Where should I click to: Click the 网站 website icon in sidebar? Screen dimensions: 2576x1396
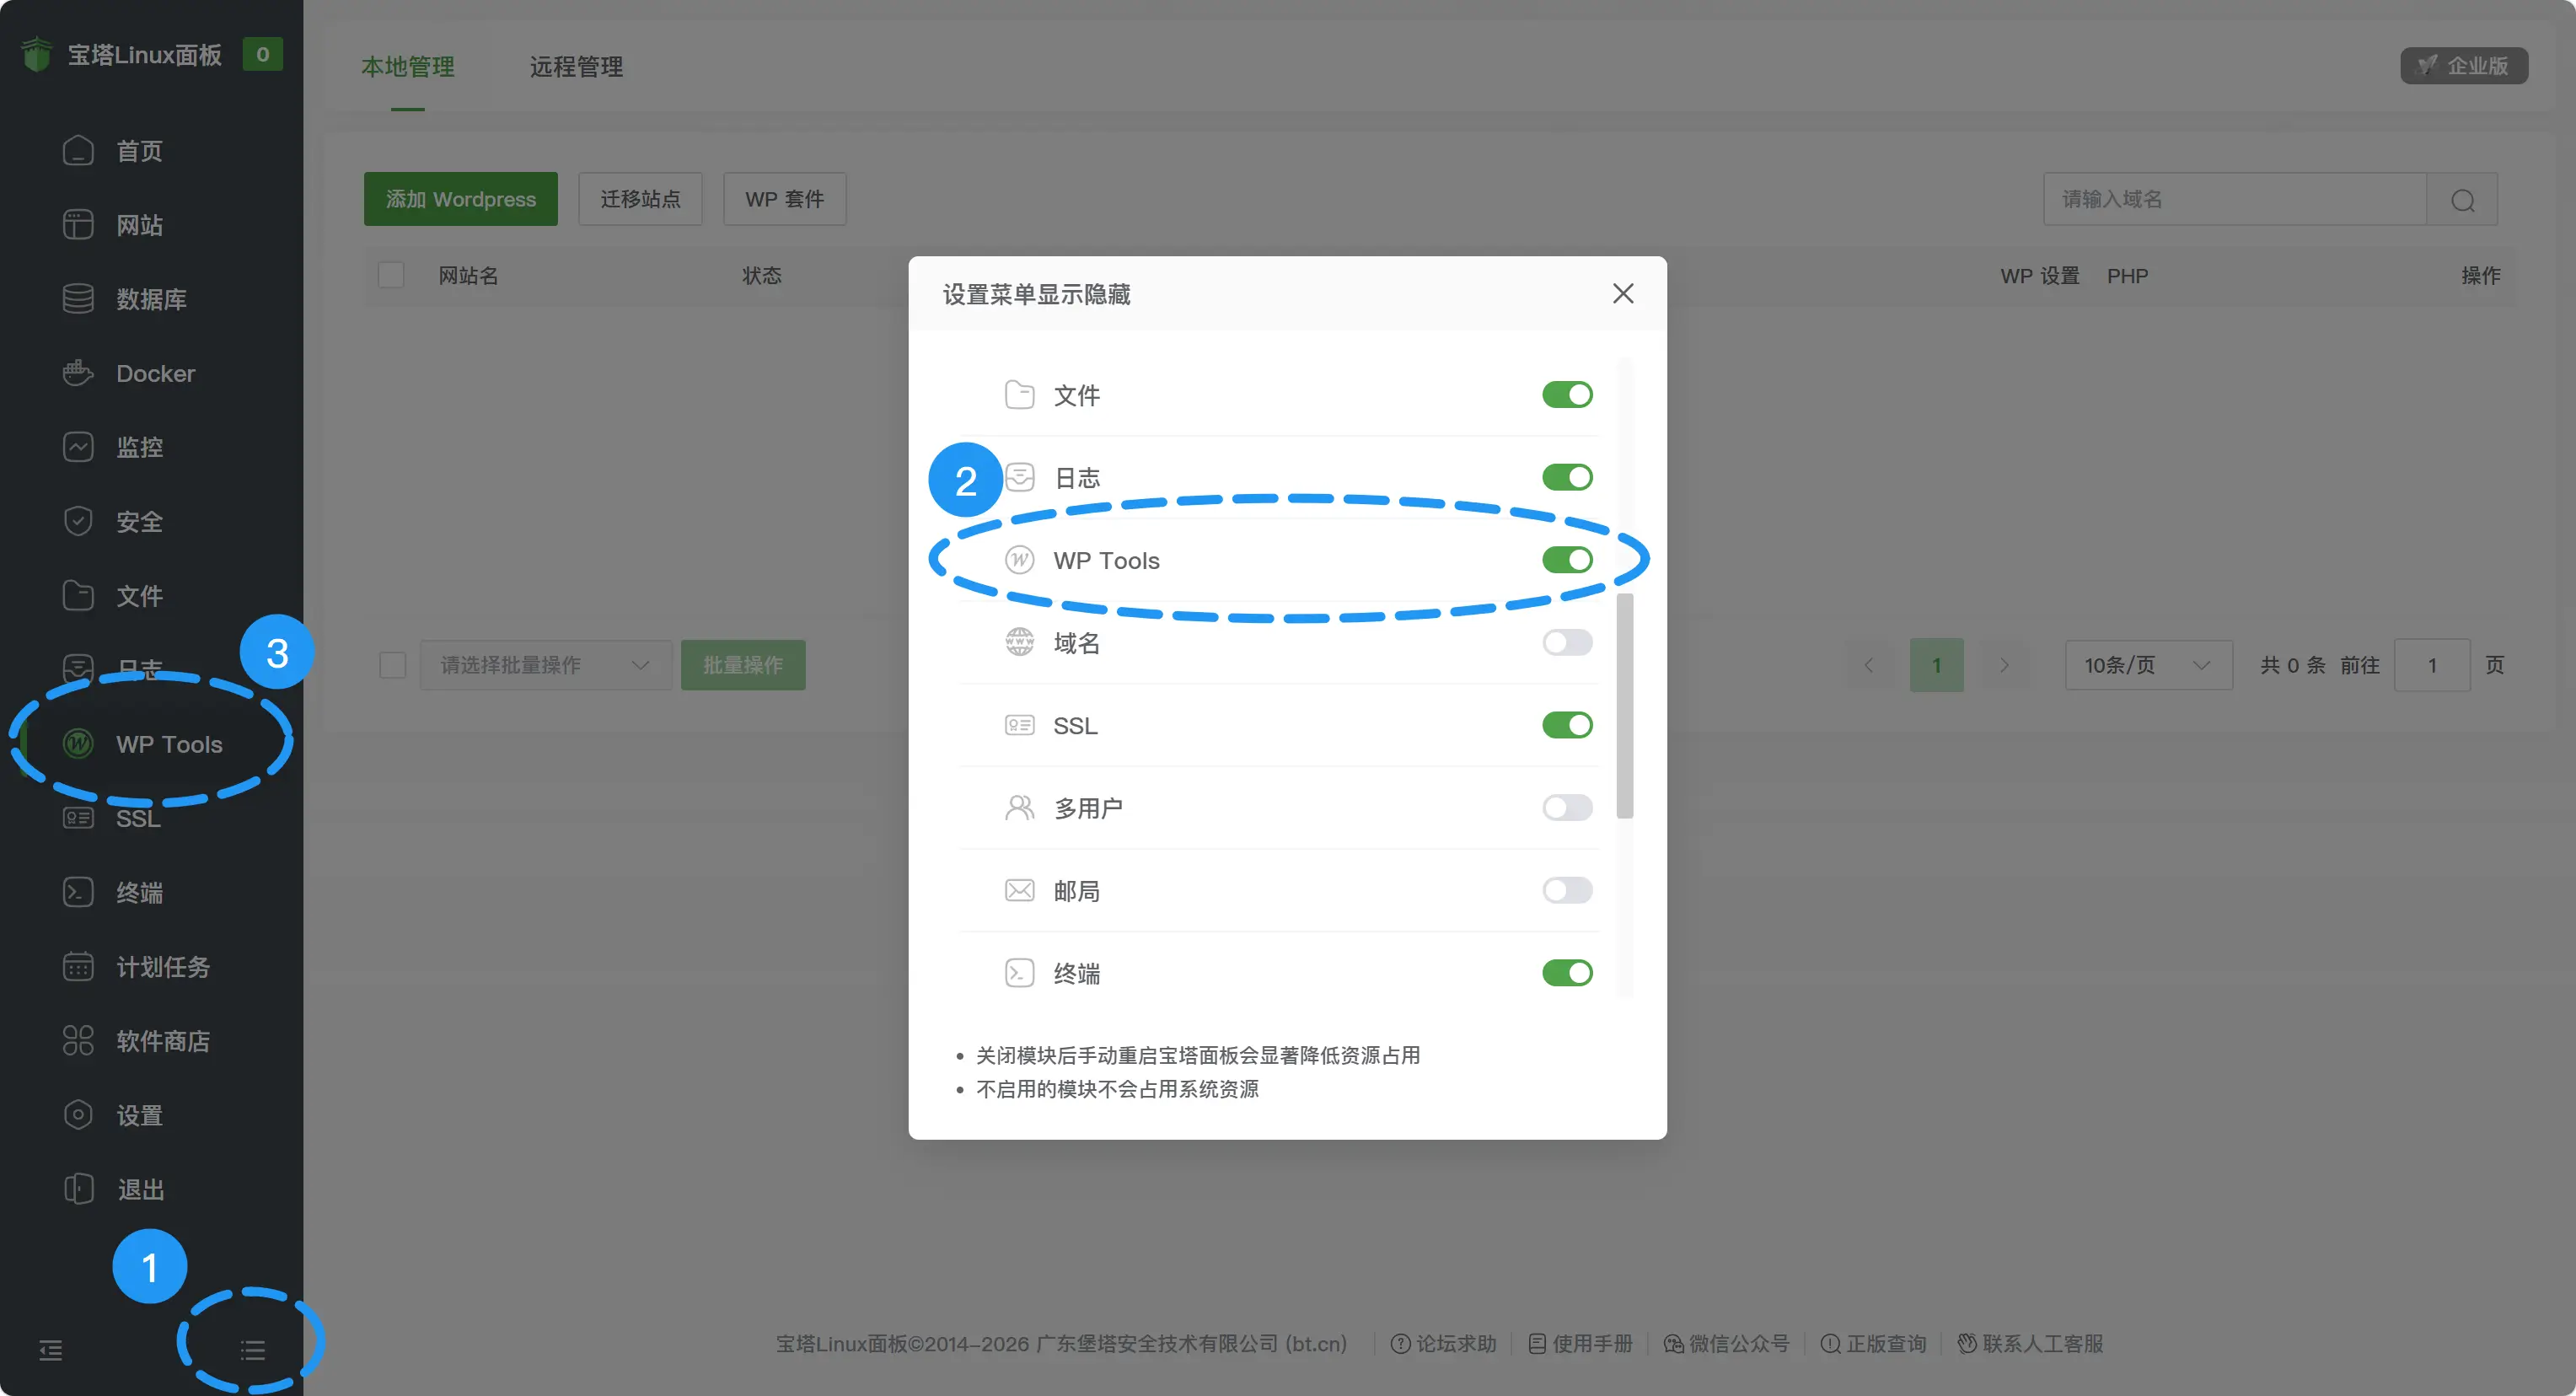pos(78,225)
